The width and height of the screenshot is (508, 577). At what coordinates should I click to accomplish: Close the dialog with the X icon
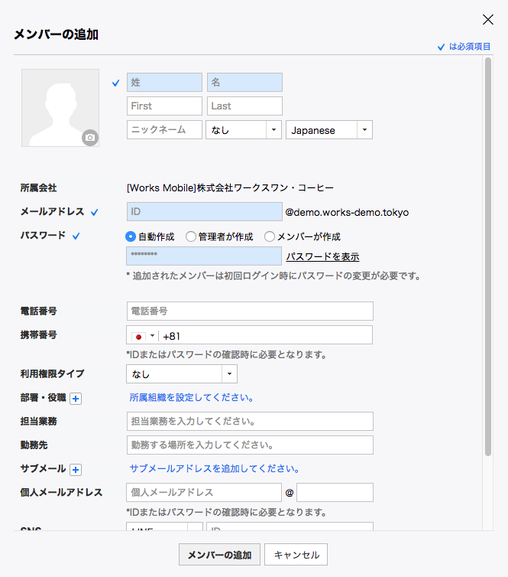pyautogui.click(x=488, y=20)
